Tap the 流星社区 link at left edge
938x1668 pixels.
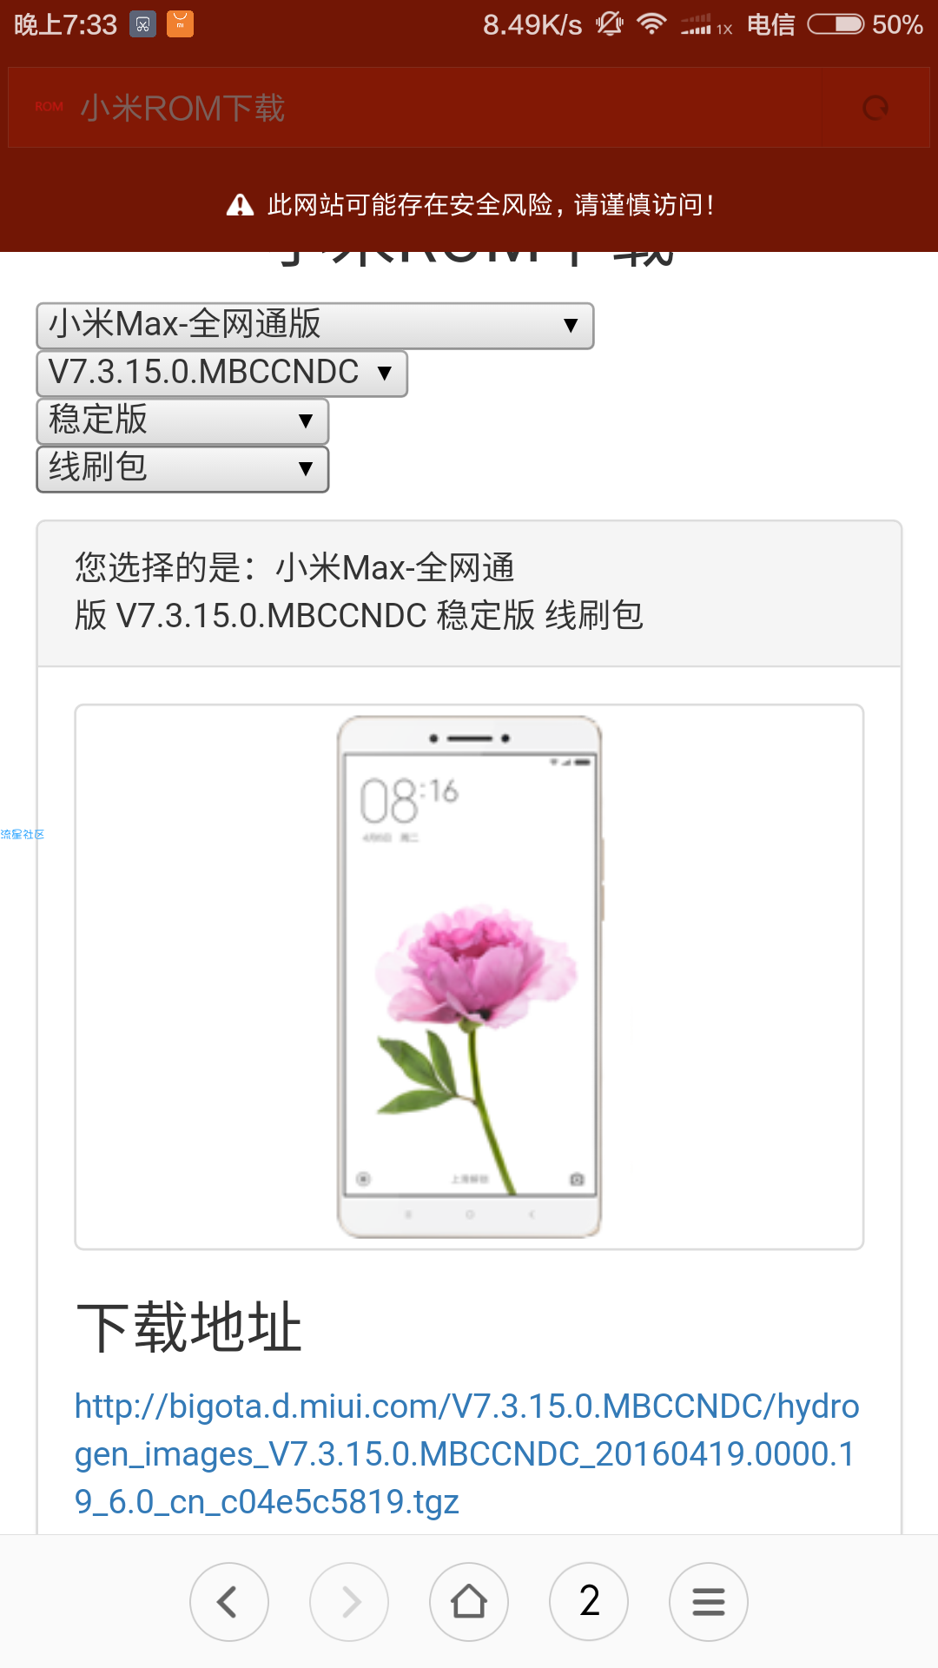(22, 834)
